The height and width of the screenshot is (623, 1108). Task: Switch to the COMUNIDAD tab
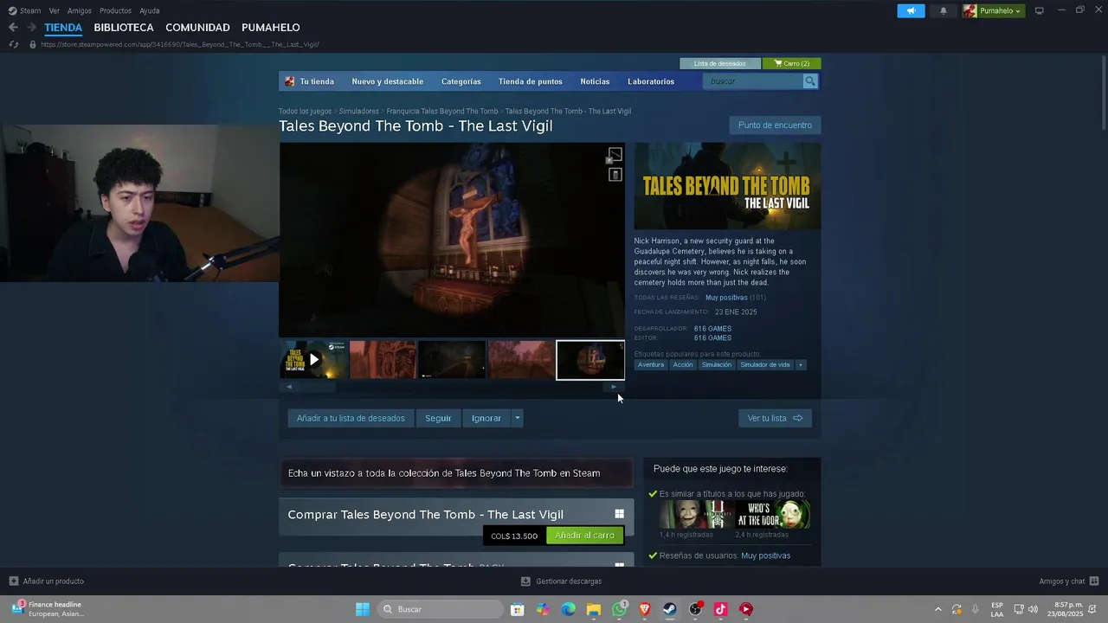[x=197, y=28]
